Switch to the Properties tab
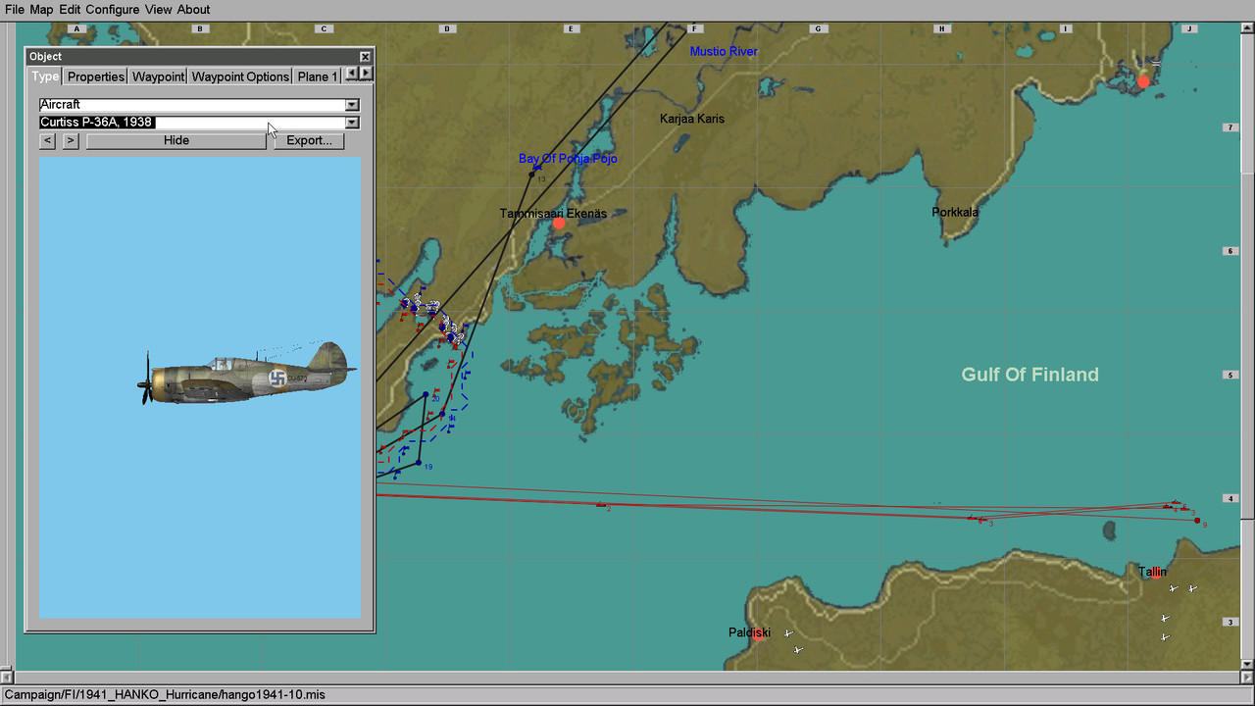 tap(96, 76)
